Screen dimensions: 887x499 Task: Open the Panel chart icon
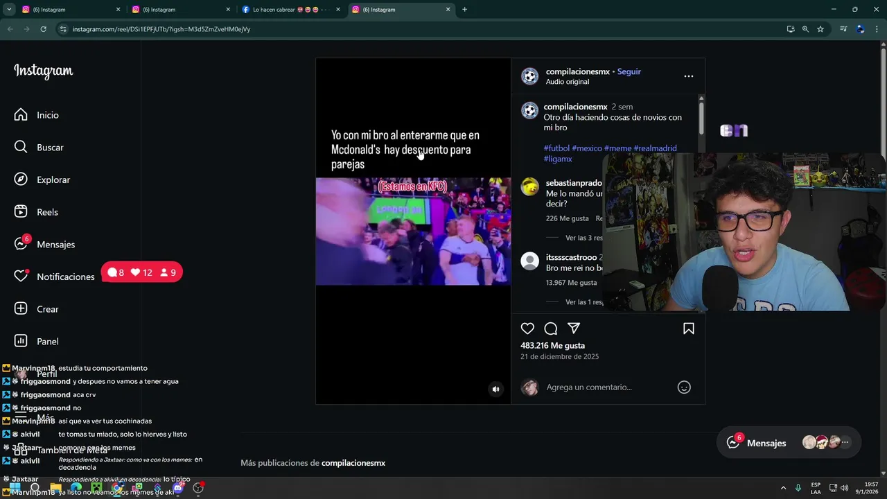click(x=21, y=341)
